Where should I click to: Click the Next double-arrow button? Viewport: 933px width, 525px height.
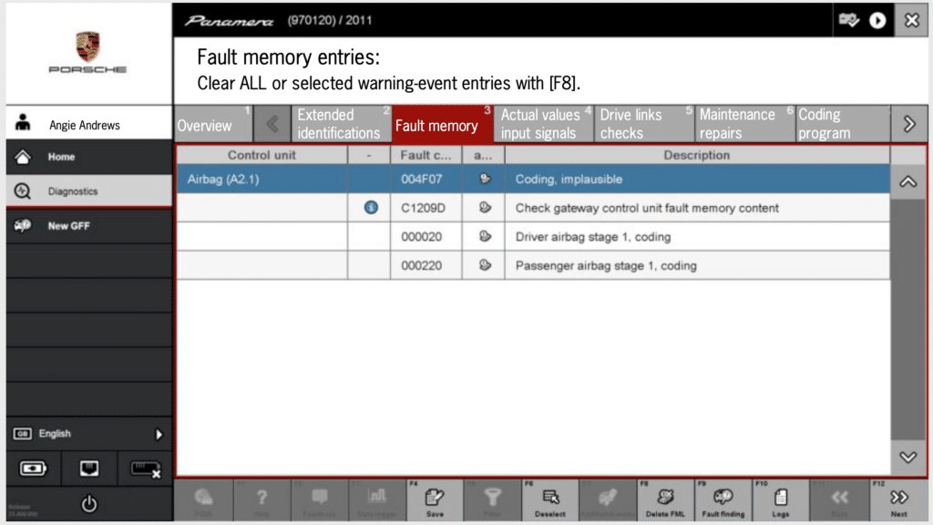click(x=898, y=500)
